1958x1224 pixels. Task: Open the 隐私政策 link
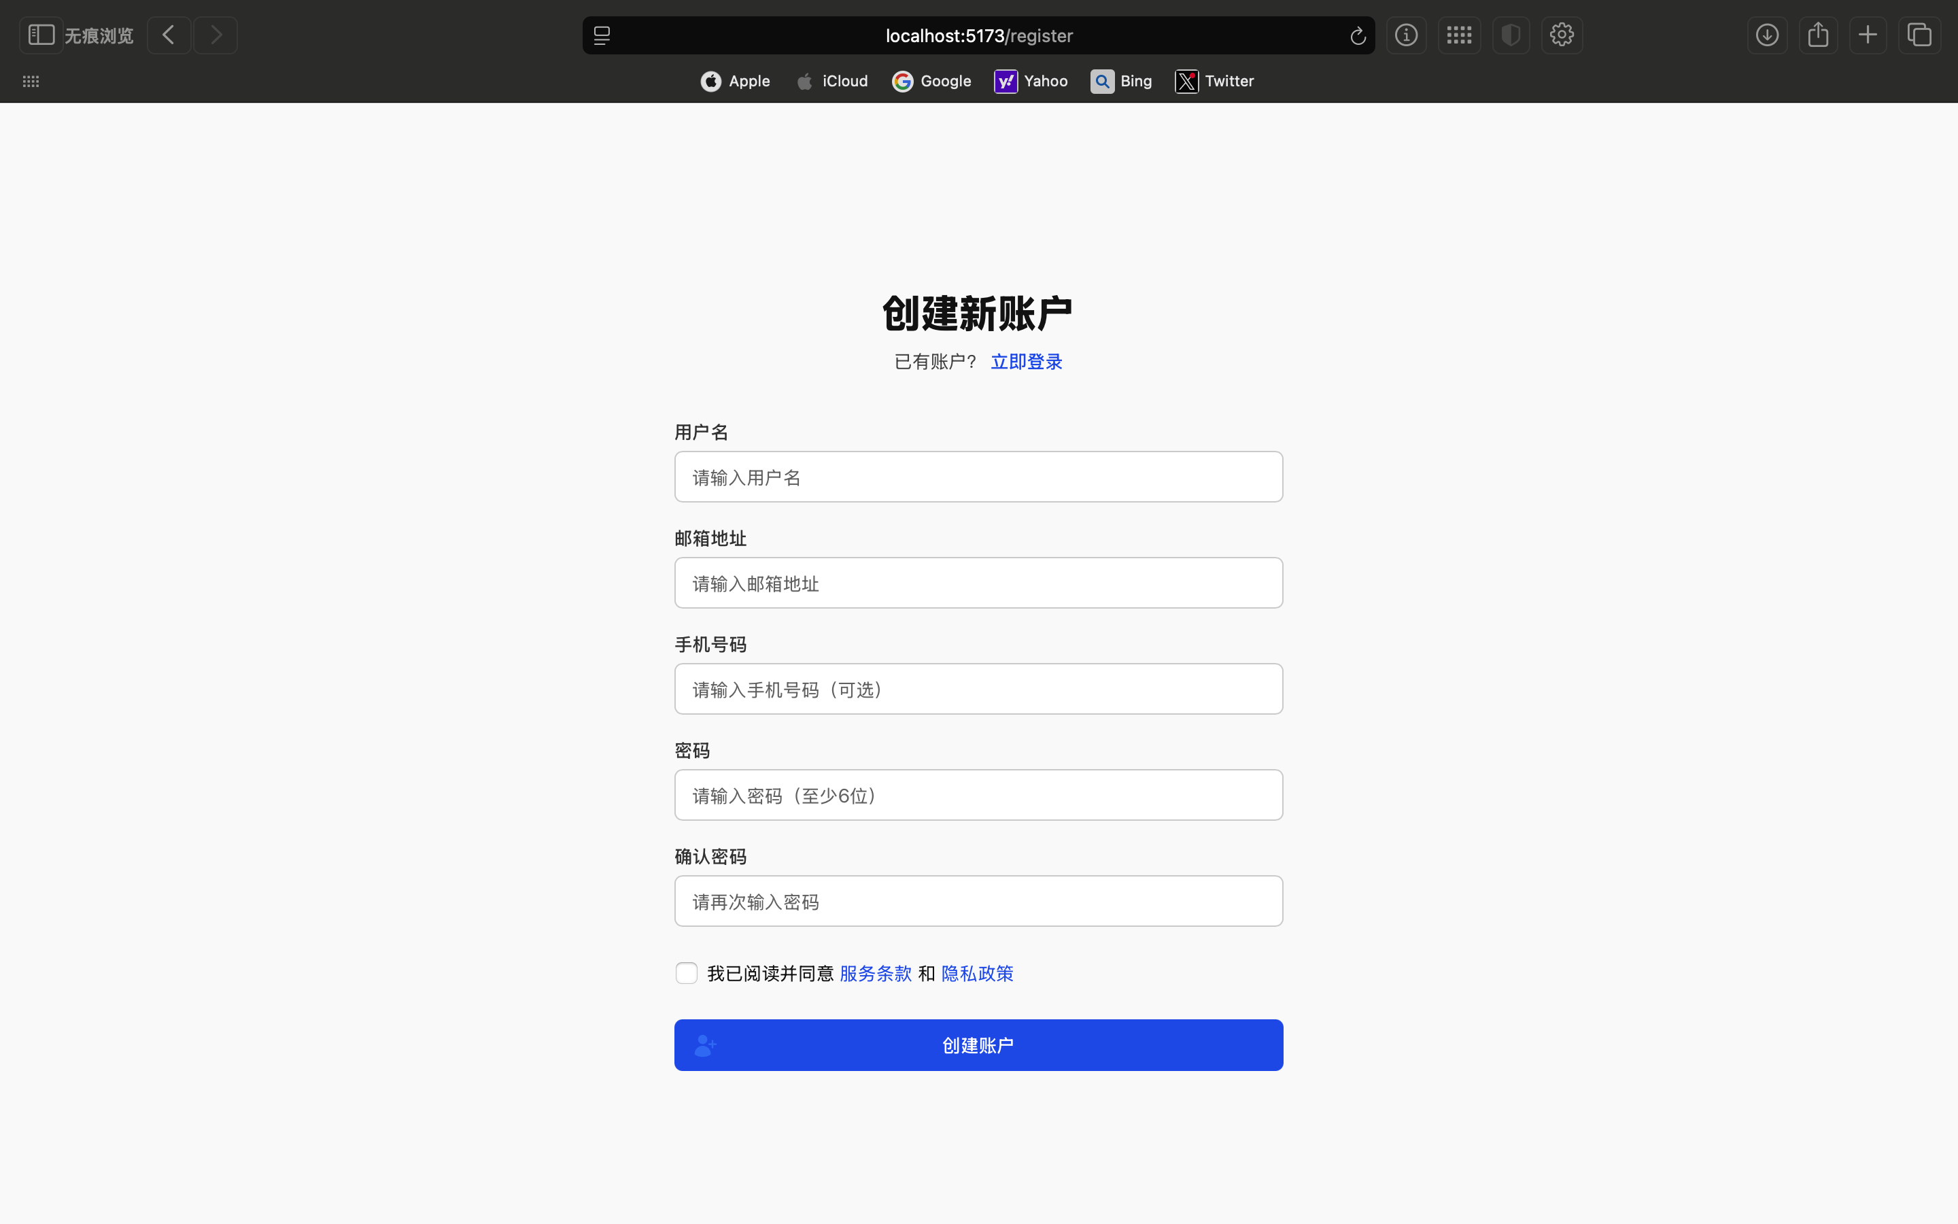[x=978, y=973]
